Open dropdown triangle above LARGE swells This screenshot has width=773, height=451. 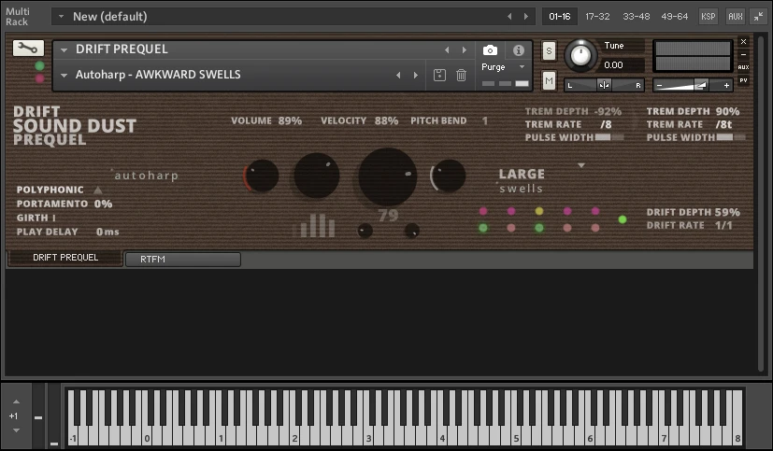click(x=581, y=165)
